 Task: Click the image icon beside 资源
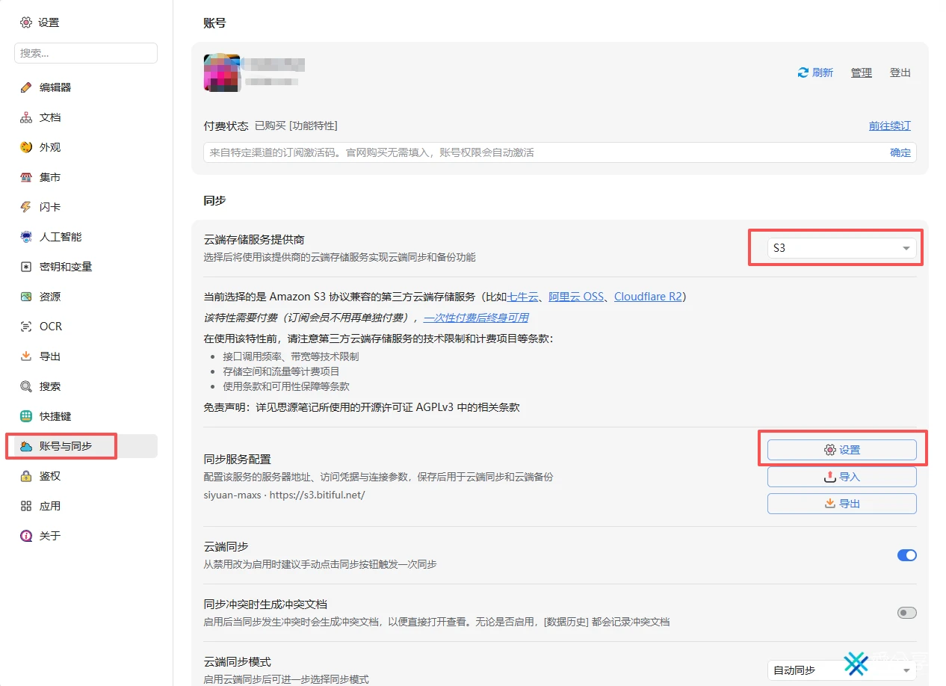[x=26, y=297]
